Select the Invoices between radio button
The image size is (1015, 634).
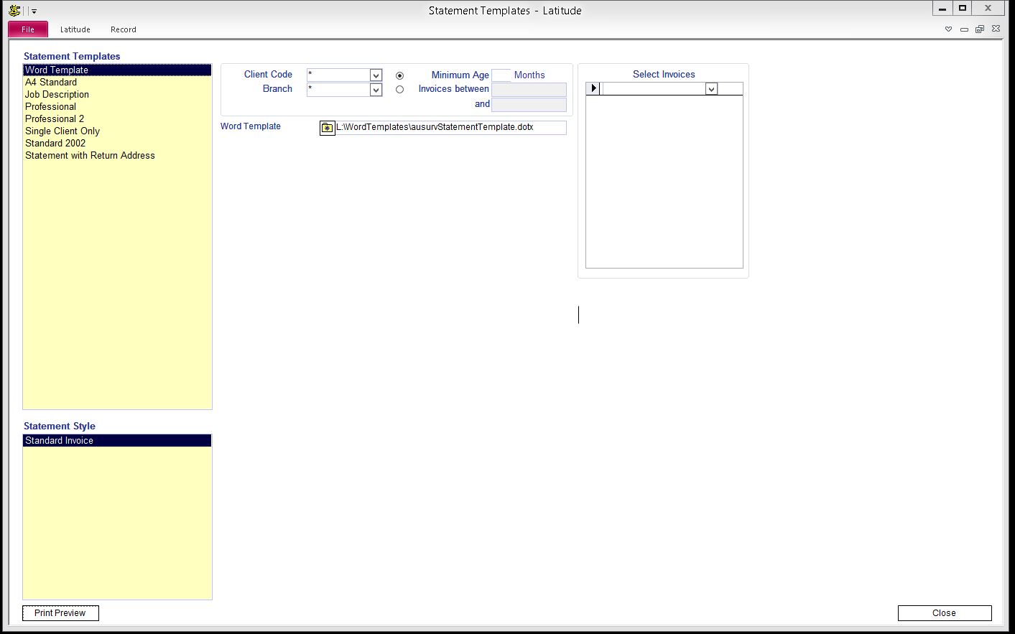point(399,90)
